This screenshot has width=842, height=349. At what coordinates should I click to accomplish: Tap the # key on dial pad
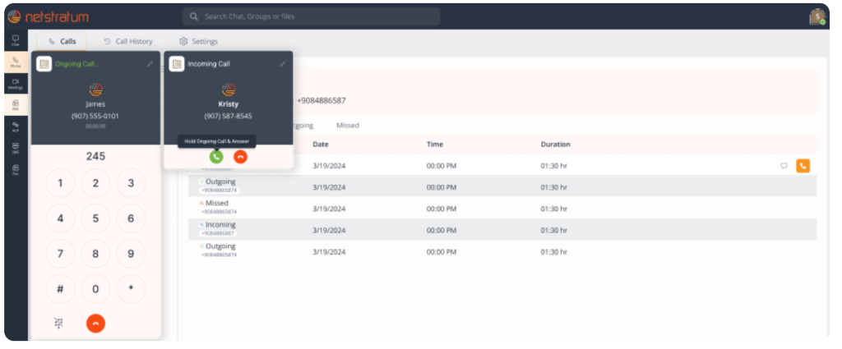[60, 289]
